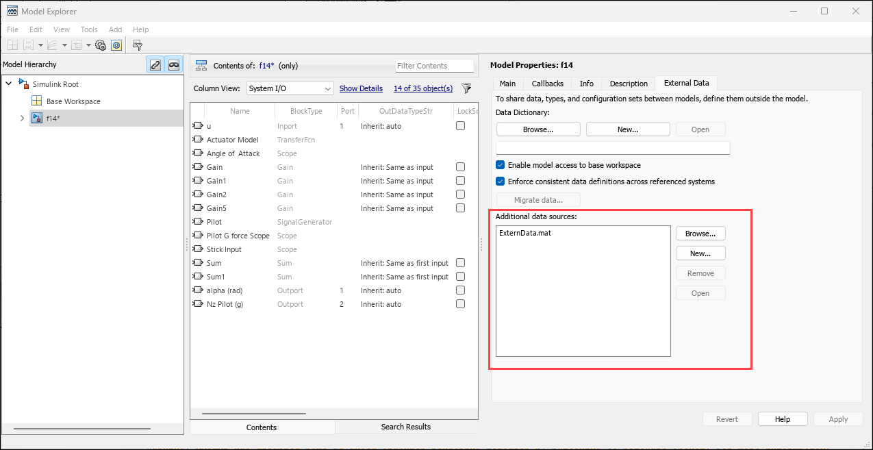Click the Filter Contents search field

click(x=434, y=66)
